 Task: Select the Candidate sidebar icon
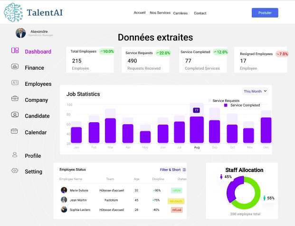tap(15, 115)
